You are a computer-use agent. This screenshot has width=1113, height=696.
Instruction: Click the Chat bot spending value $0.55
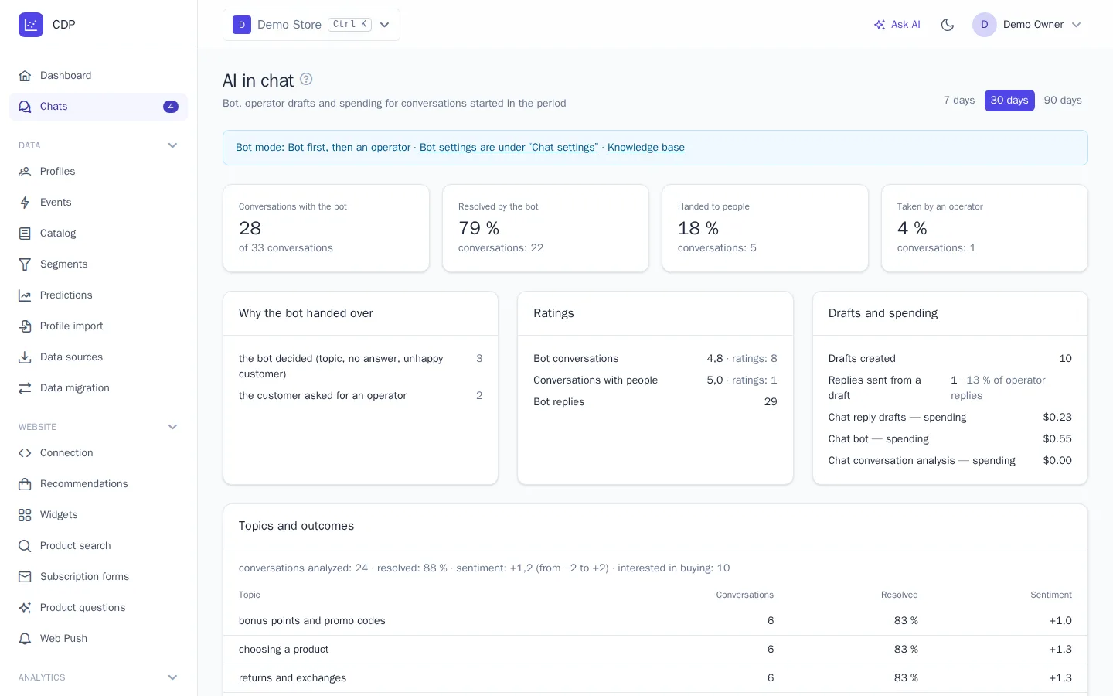coord(1057,439)
